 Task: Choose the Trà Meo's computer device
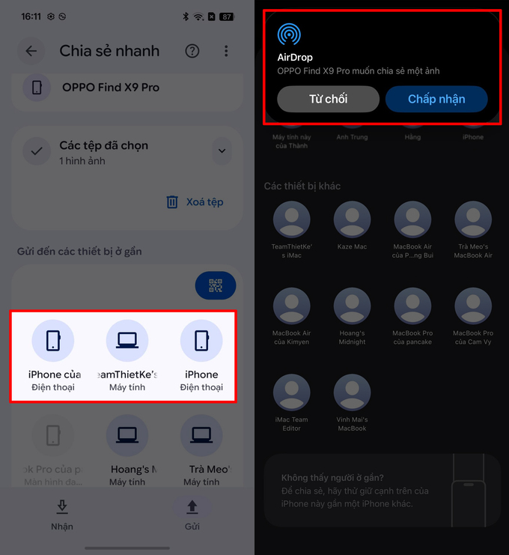[x=201, y=450]
